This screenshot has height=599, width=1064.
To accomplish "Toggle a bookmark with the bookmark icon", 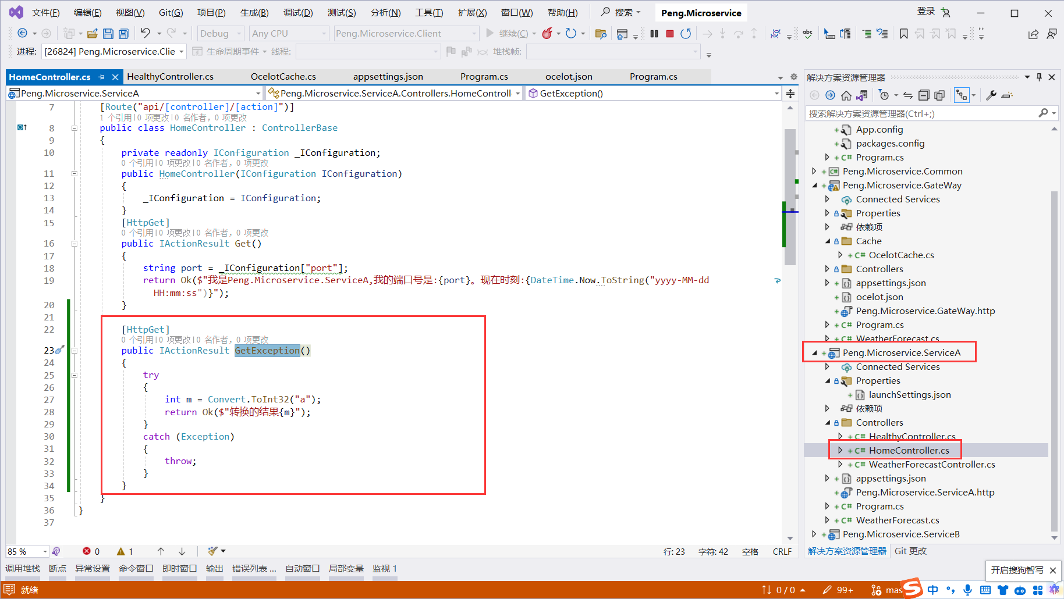I will coord(903,34).
